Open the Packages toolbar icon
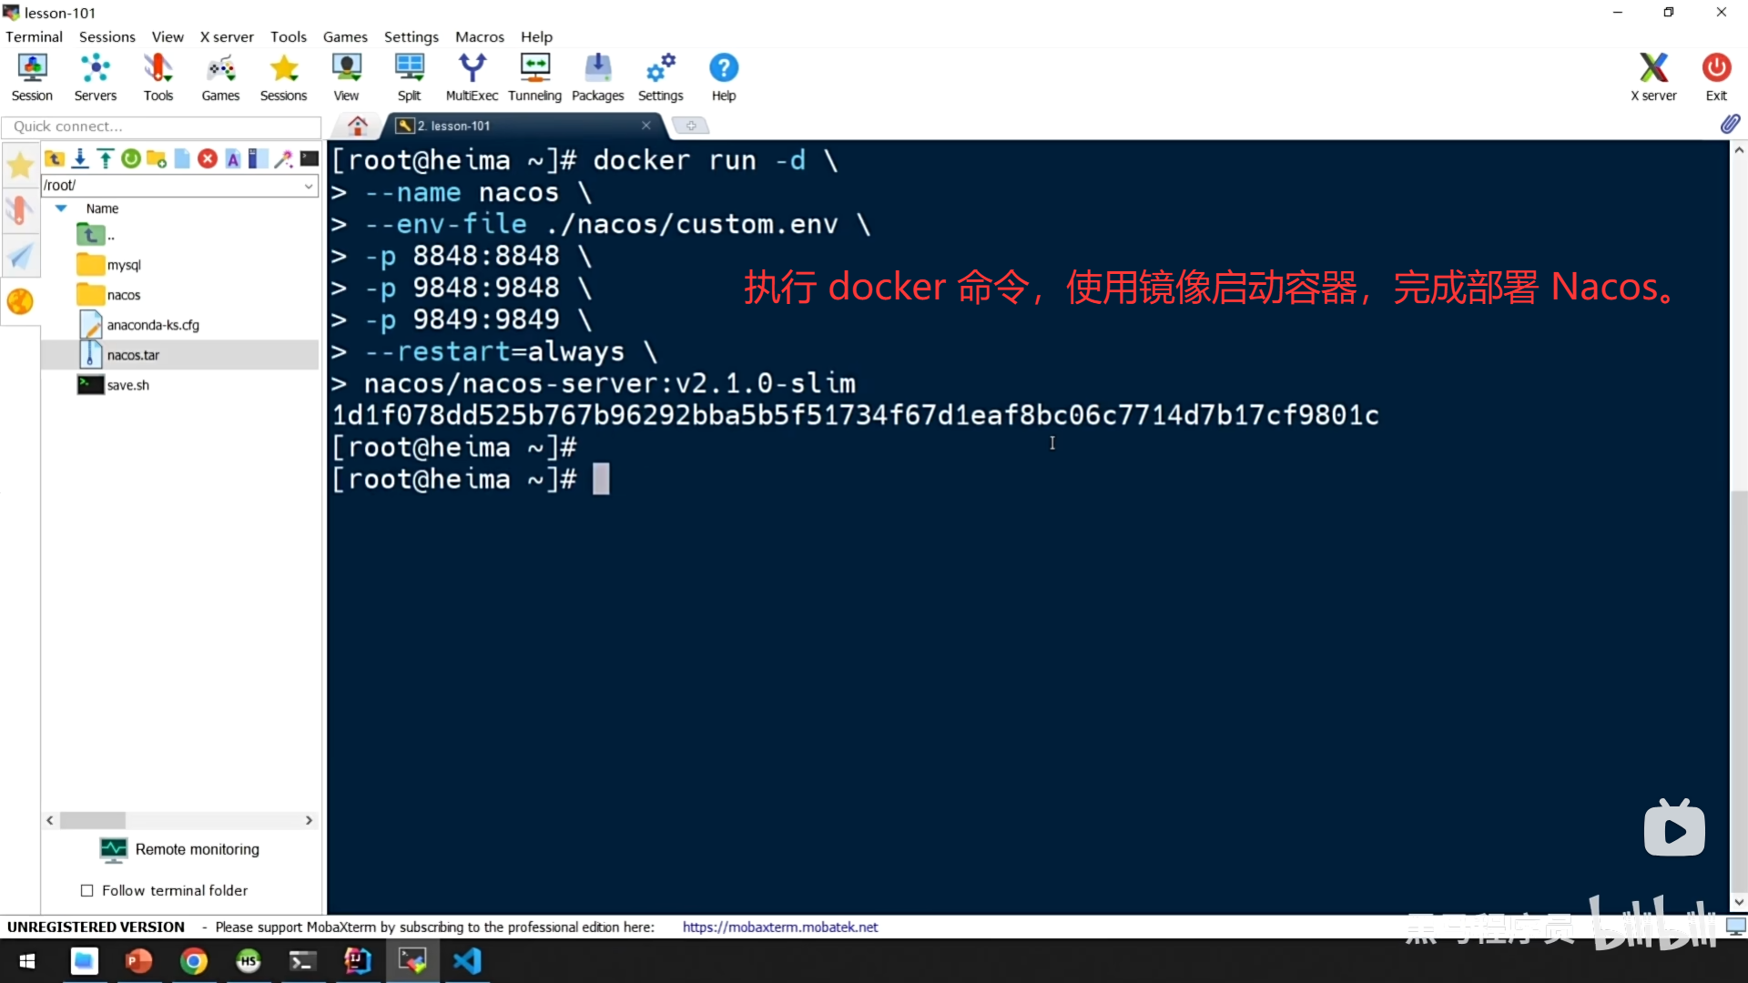Image resolution: width=1748 pixels, height=983 pixels. coord(597,76)
